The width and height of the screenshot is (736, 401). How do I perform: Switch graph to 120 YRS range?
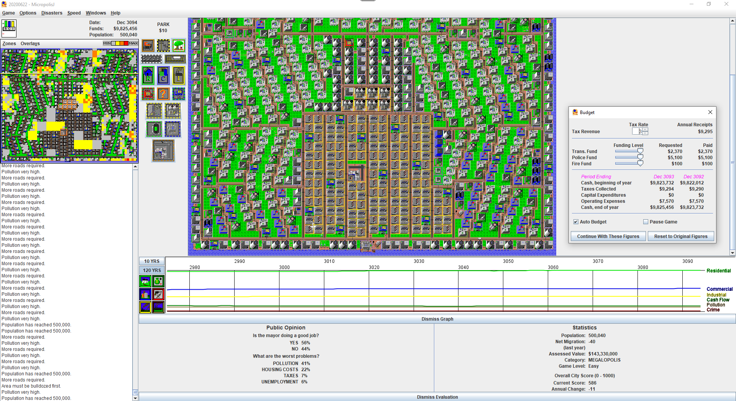tap(152, 271)
